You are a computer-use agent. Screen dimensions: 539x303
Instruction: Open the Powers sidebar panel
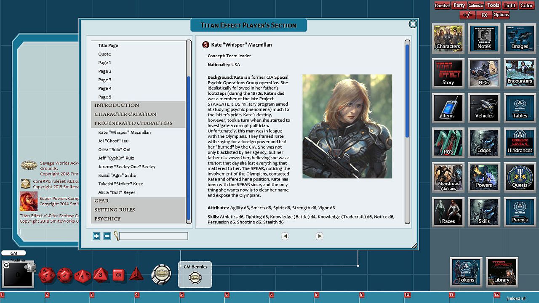coord(484,177)
